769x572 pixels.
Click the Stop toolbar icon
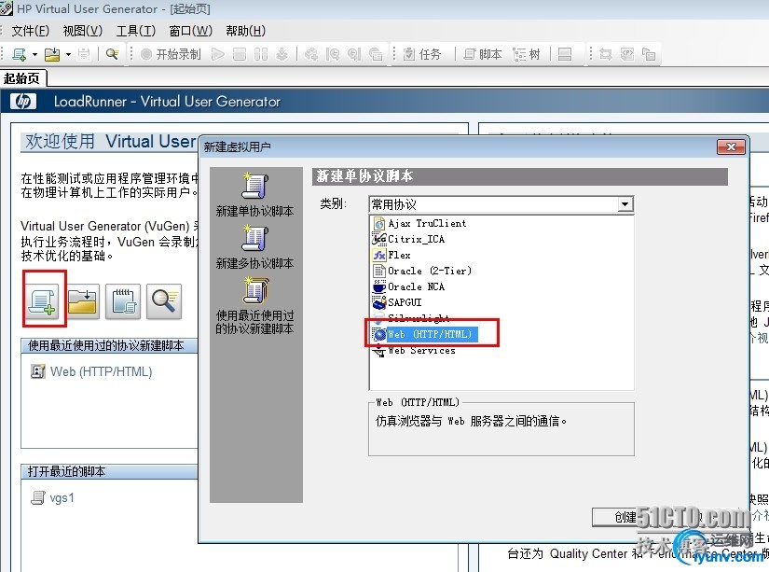[240, 54]
